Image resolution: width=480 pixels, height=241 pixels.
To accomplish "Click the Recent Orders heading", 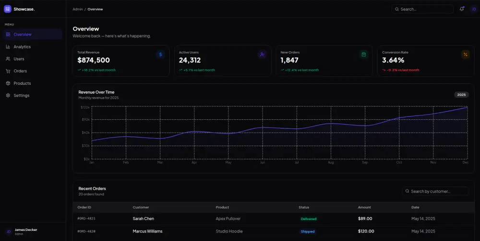I will click(x=92, y=188).
